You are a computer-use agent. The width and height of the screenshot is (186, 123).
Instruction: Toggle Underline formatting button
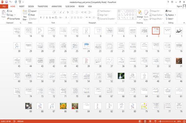[x=47, y=18]
